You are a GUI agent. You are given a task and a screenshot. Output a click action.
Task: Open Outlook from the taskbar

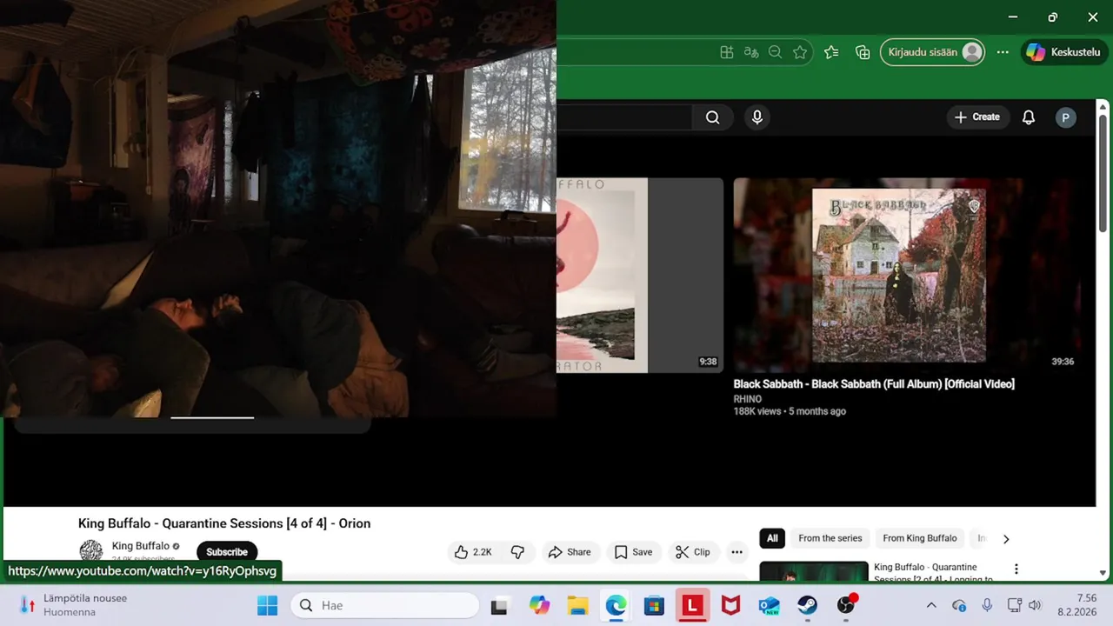769,605
